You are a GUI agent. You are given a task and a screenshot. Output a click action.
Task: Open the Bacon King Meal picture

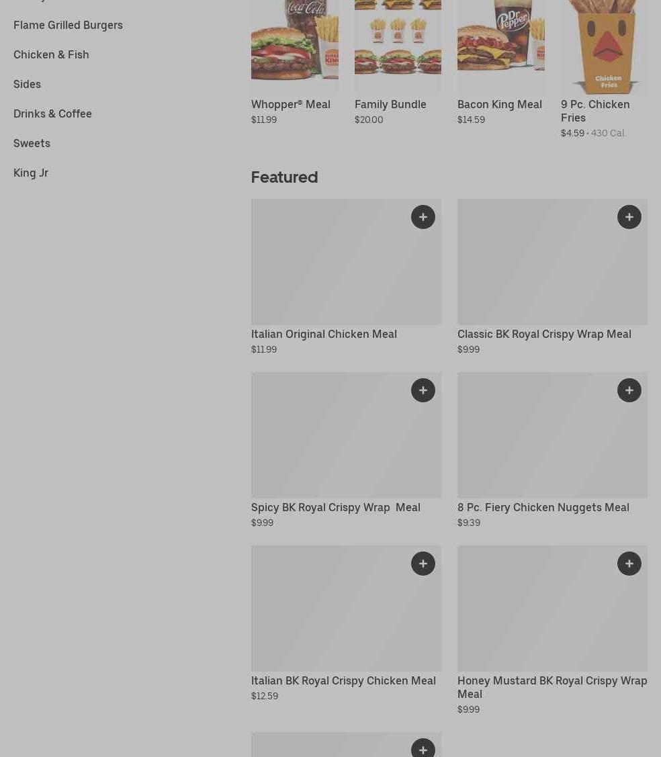click(500, 46)
